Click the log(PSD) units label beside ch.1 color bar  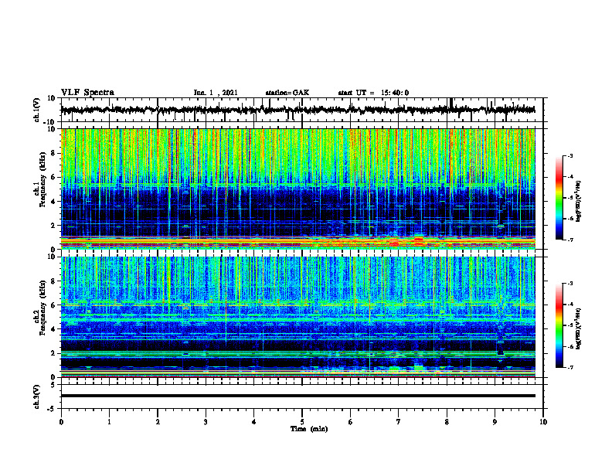point(579,202)
